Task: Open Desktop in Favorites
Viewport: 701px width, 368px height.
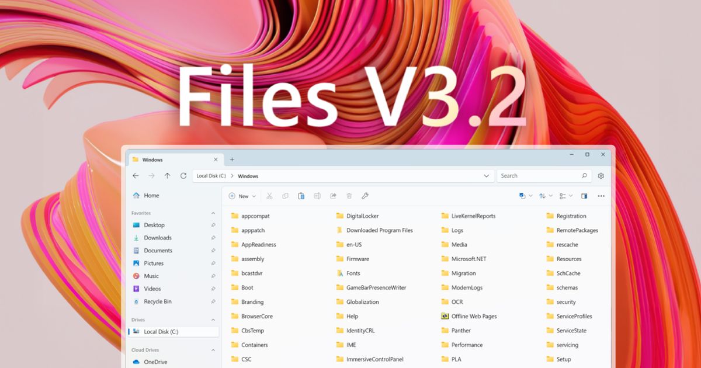Action: coord(173,225)
